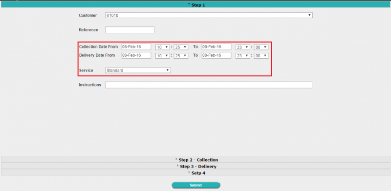Screen dimensions: 391x191
Task: Expand the Setp 4 section
Action: 196,172
